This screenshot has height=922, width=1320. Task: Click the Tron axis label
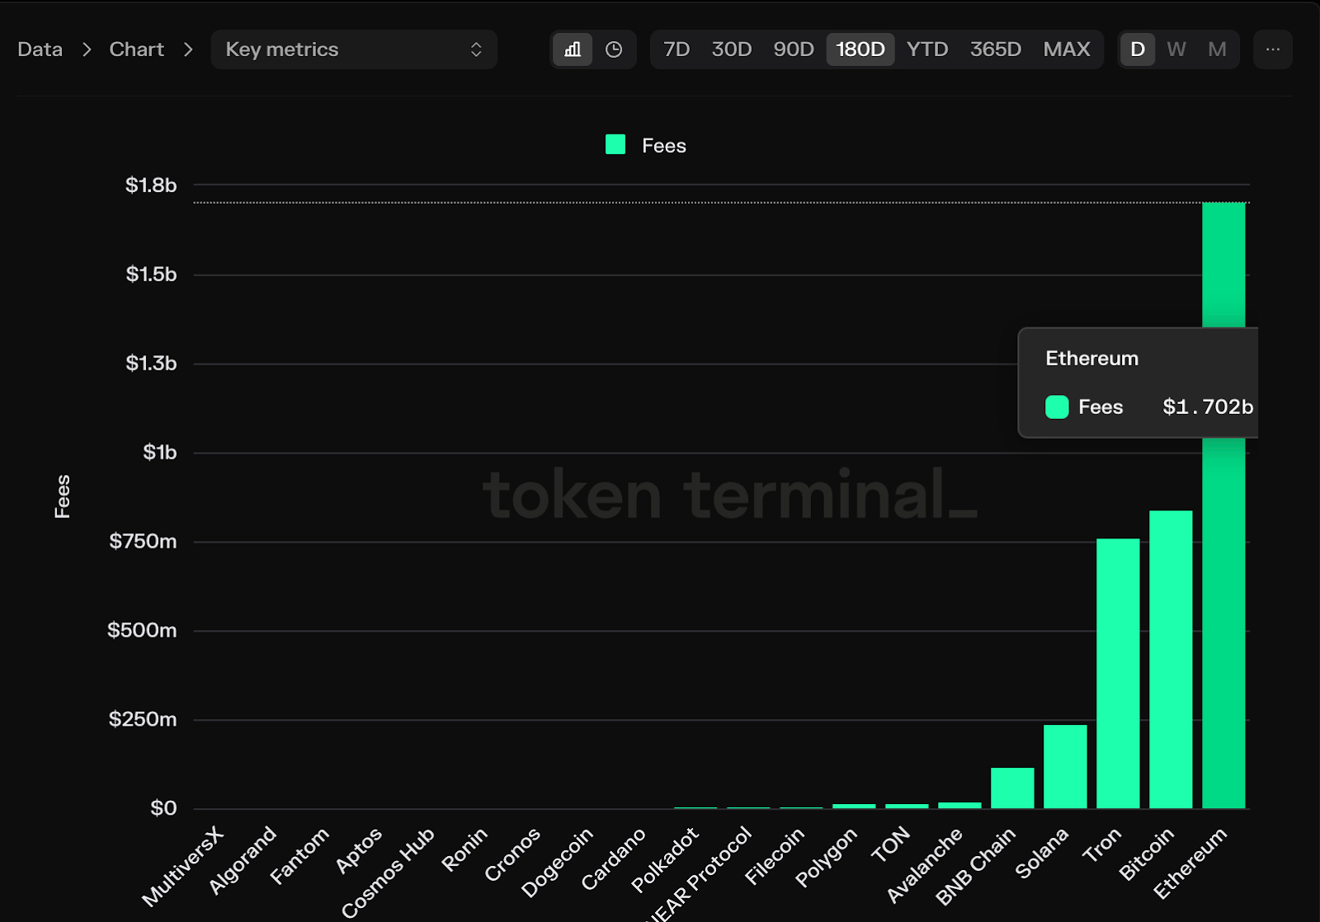tap(1101, 844)
